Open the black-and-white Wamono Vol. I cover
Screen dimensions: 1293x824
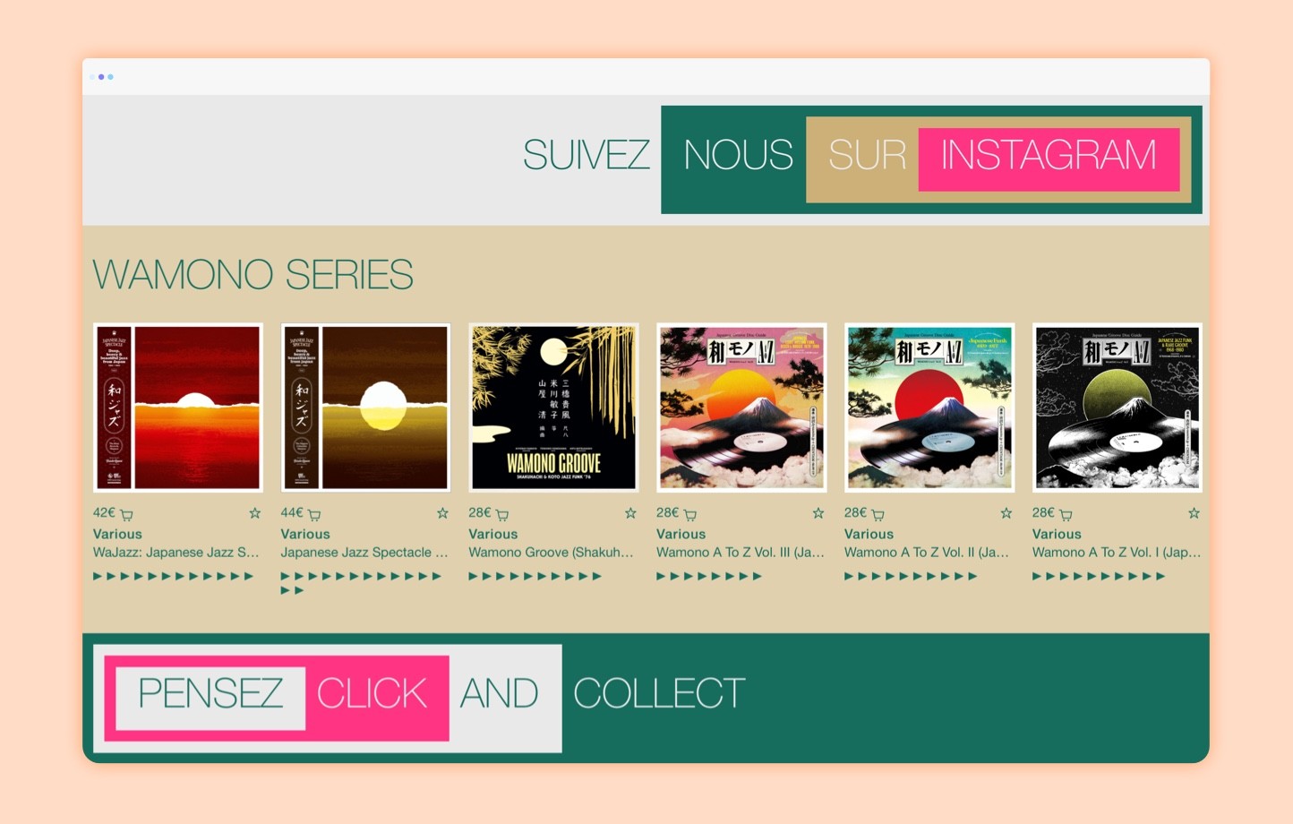(1117, 408)
